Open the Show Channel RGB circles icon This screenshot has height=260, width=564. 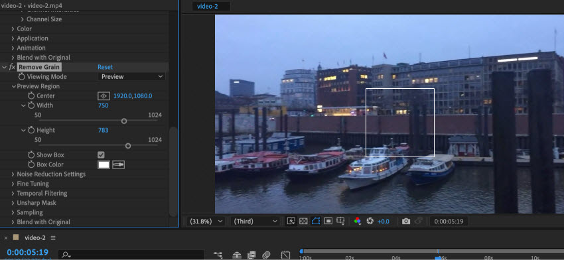(x=357, y=221)
